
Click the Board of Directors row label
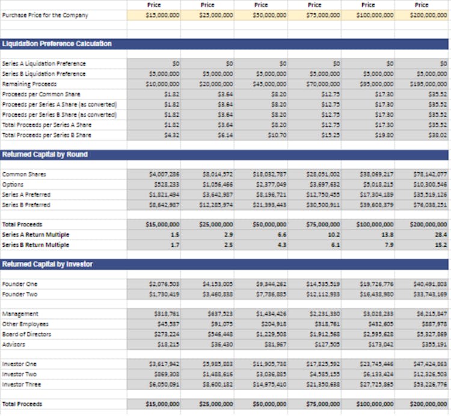(x=26, y=334)
